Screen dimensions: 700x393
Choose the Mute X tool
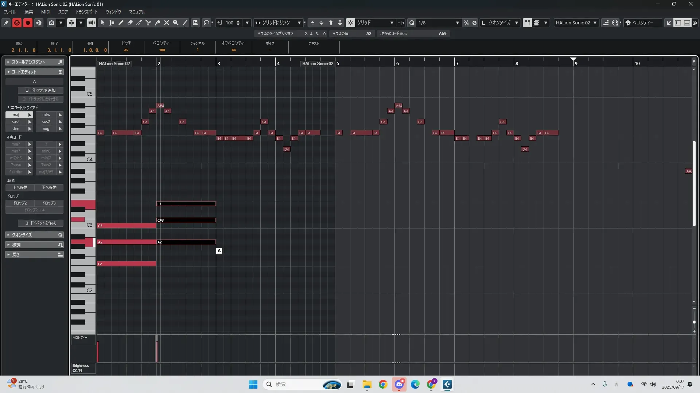pos(167,23)
